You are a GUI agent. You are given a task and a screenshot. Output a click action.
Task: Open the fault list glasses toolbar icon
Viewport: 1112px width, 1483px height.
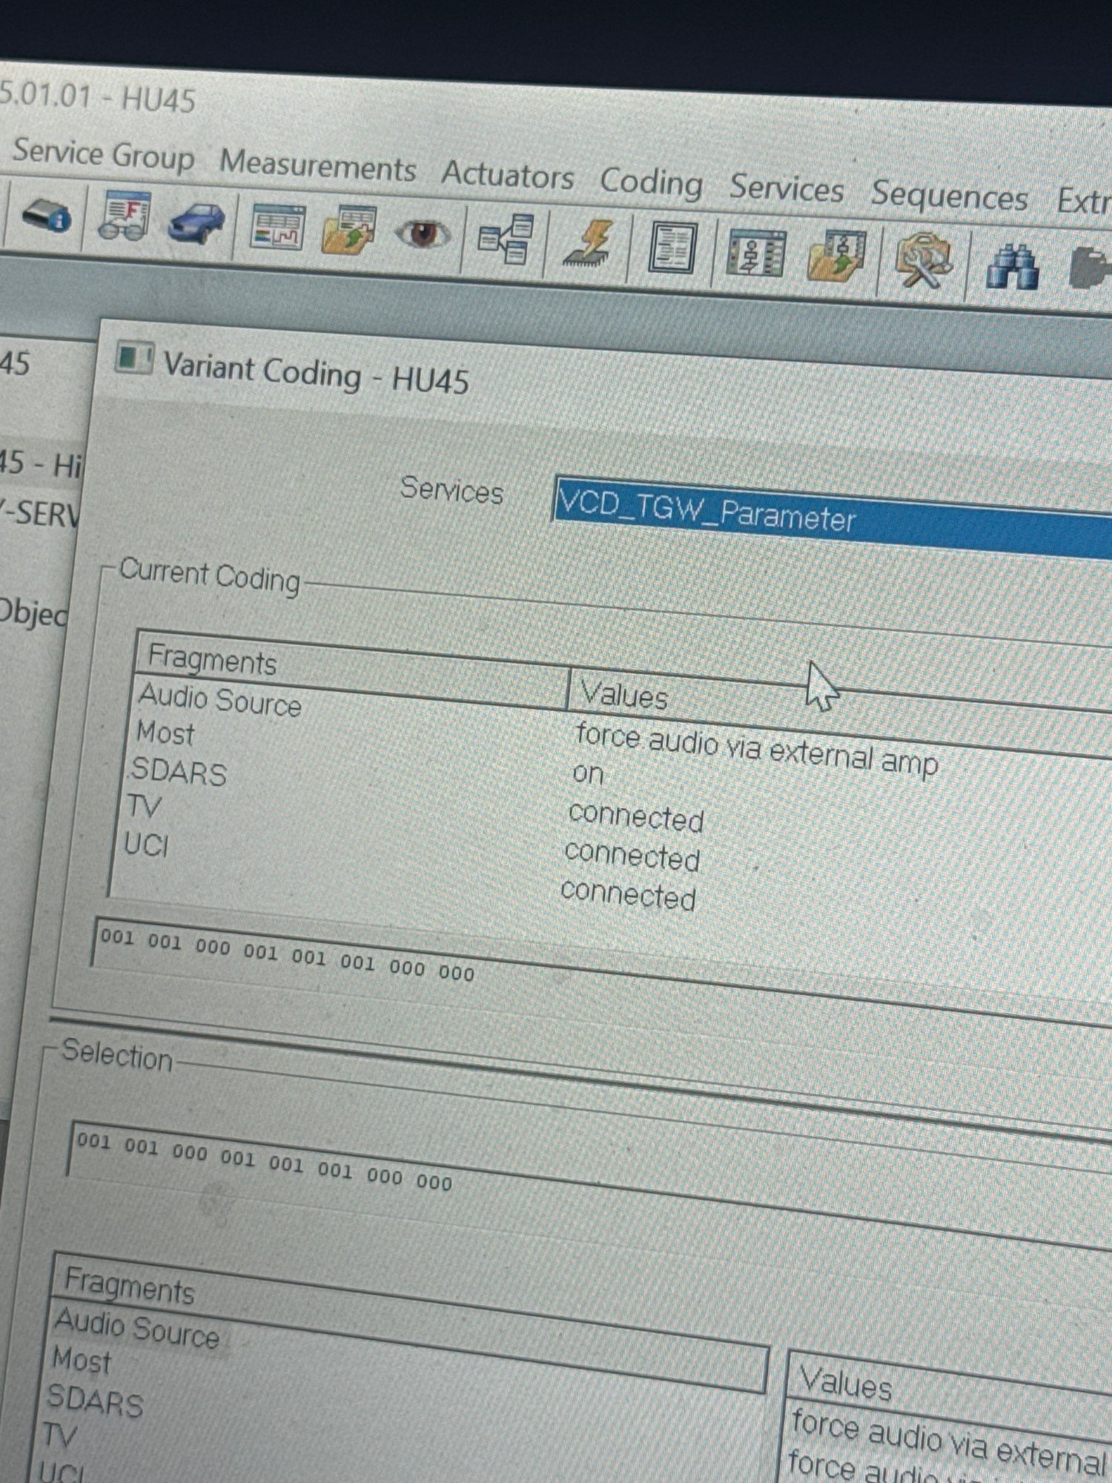[x=124, y=217]
